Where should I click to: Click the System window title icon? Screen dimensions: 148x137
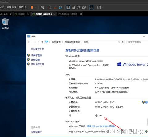click(x=29, y=36)
